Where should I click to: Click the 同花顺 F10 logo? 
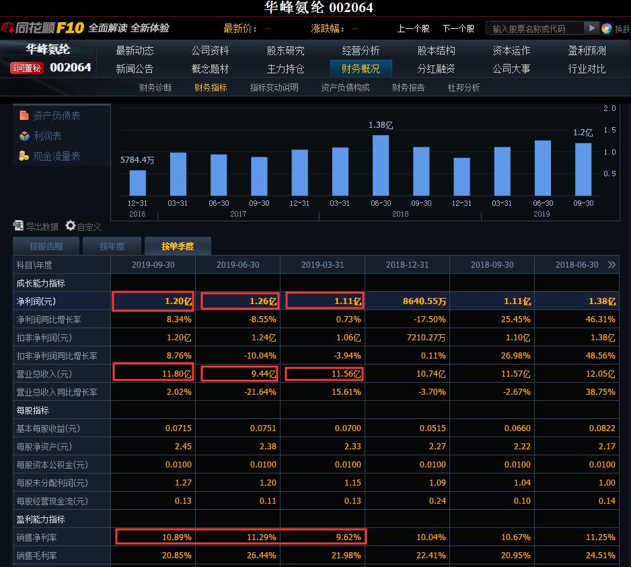(x=42, y=28)
